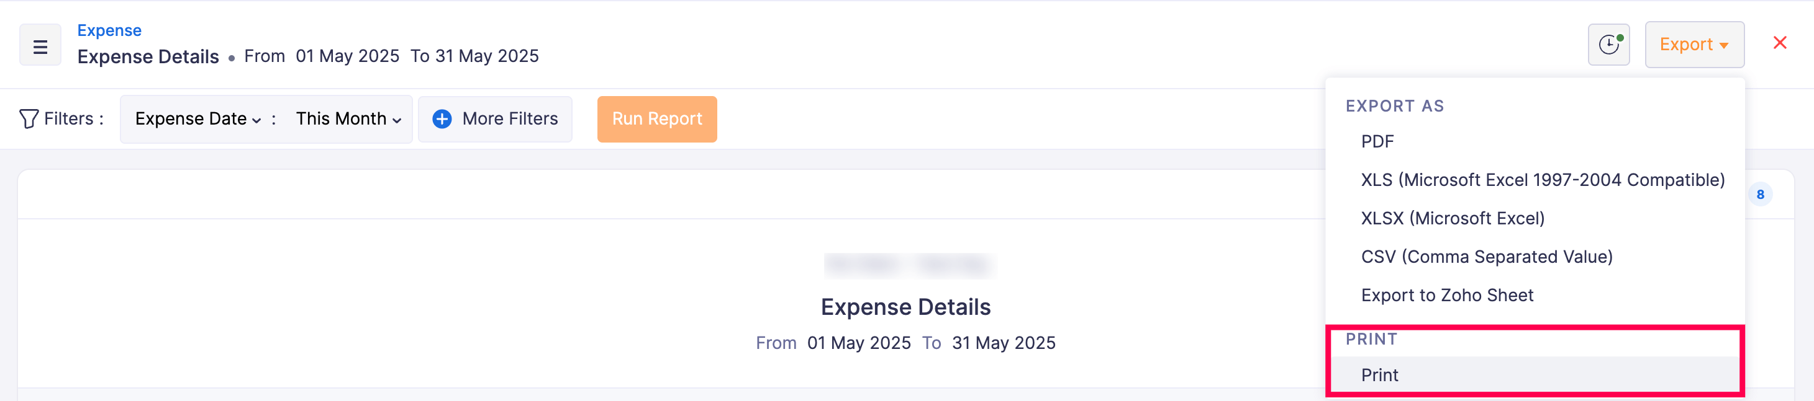Viewport: 1814px width, 401px height.
Task: Click the filter funnel icon
Action: 28,118
